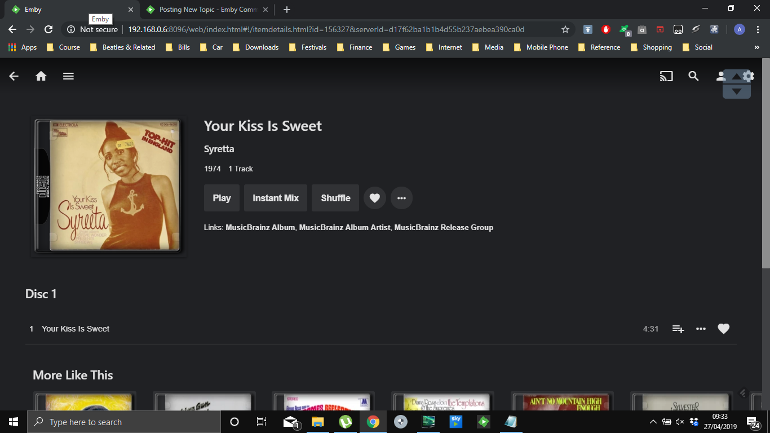Open the Sylvester album thumbnail
This screenshot has width=770, height=433.
682,401
